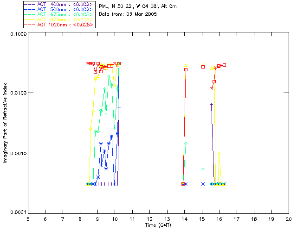Click the 'Imaginary Part of Refractive index' axis label
The width and height of the screenshot is (297, 237).
(5, 123)
